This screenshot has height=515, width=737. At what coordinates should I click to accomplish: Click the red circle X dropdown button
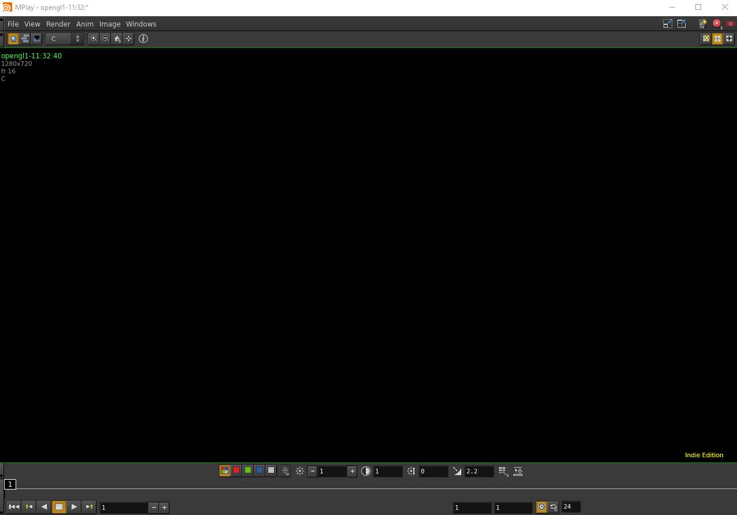click(717, 24)
